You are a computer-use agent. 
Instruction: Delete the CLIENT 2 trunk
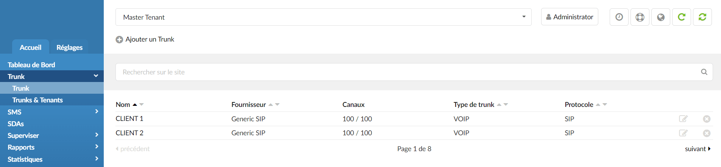(x=707, y=133)
